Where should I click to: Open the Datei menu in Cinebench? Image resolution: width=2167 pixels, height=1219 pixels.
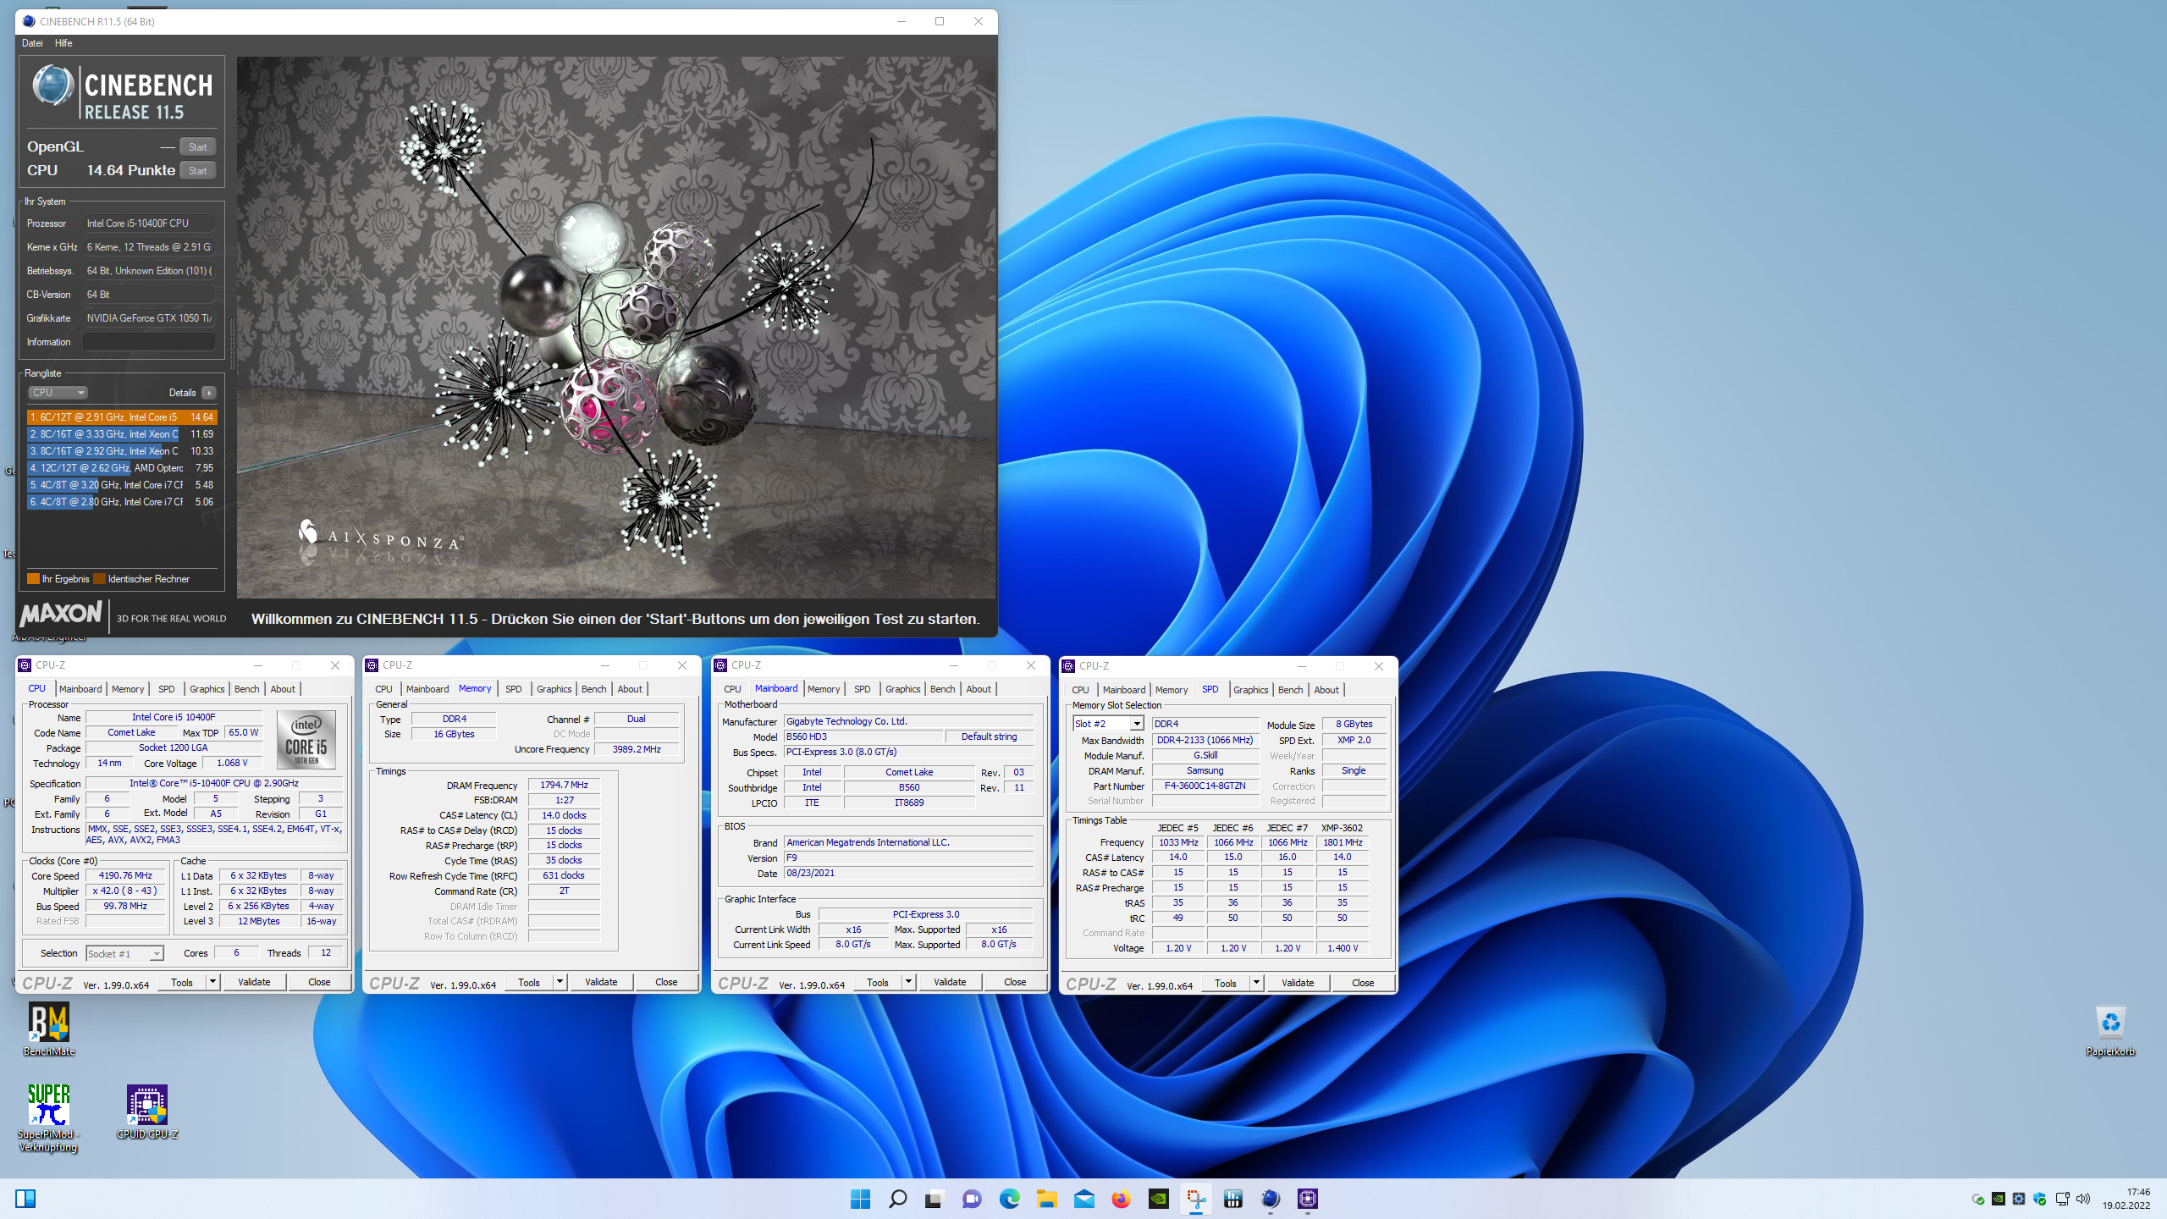coord(32,43)
